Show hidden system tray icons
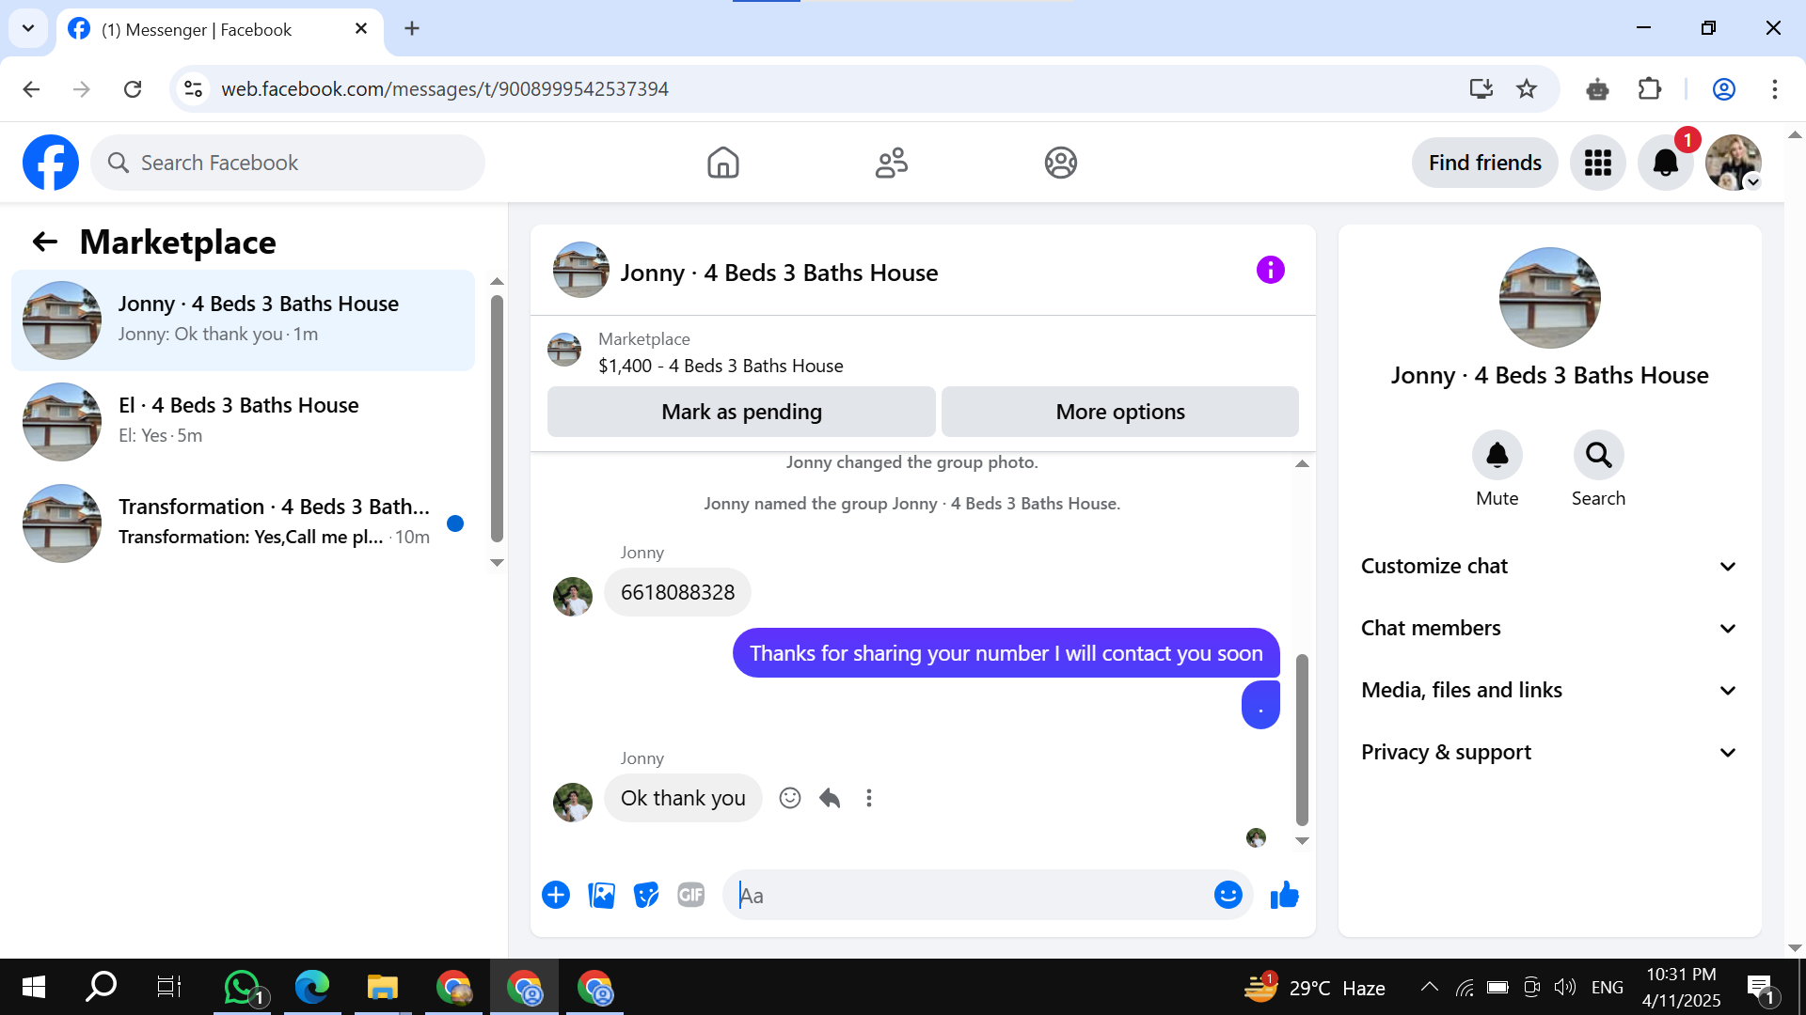This screenshot has width=1806, height=1015. coord(1429,987)
